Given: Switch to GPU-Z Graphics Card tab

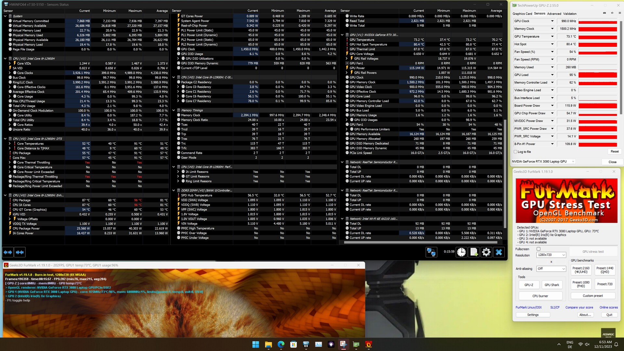Looking at the screenshot, I should [522, 14].
